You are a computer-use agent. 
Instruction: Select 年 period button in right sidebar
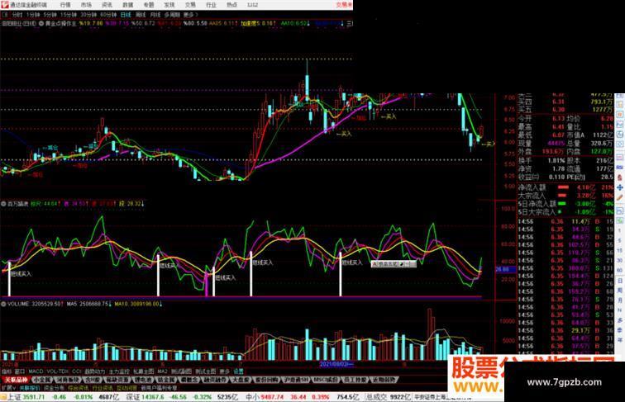pyautogui.click(x=619, y=340)
